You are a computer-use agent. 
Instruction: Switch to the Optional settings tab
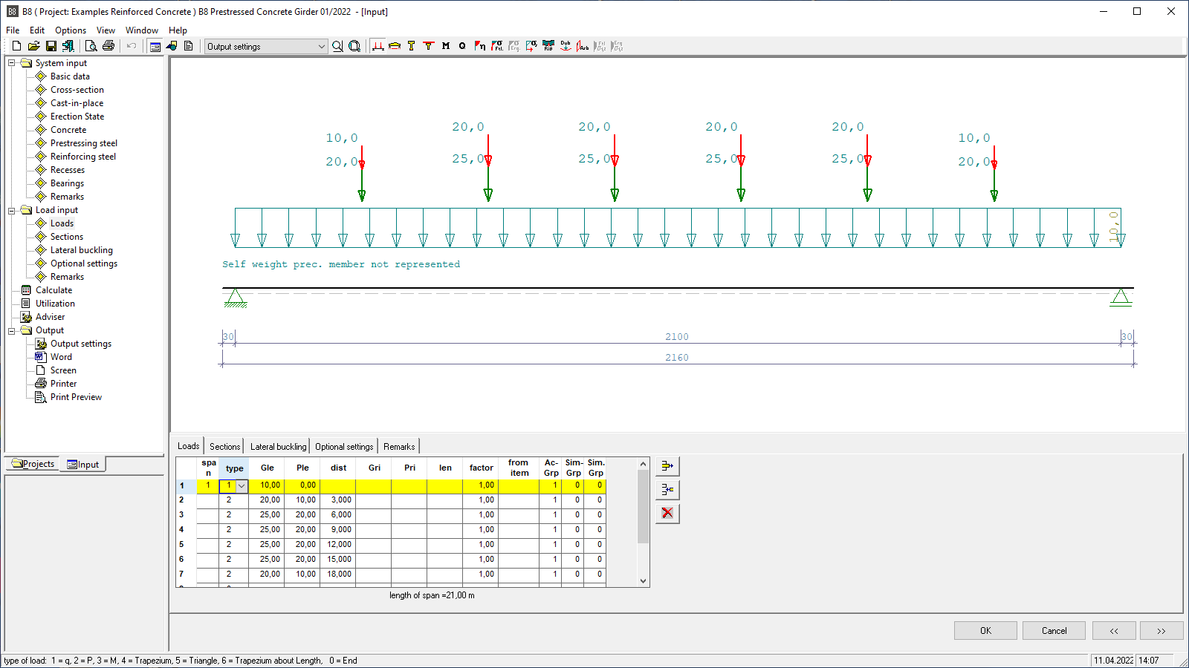[344, 447]
